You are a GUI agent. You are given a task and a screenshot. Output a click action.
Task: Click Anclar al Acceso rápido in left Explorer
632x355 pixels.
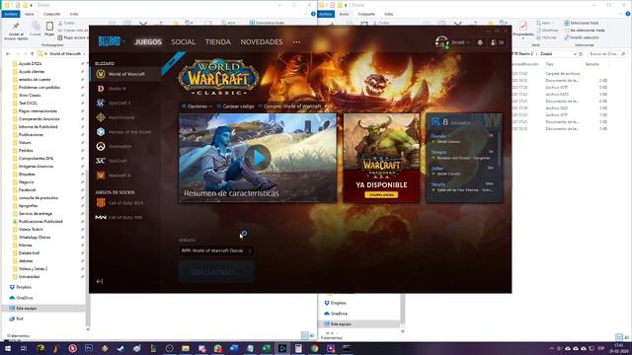[x=16, y=31]
